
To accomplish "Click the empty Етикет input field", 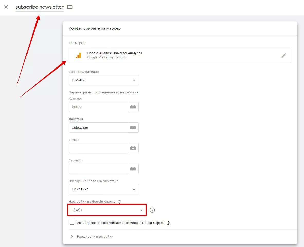I will 98,148.
